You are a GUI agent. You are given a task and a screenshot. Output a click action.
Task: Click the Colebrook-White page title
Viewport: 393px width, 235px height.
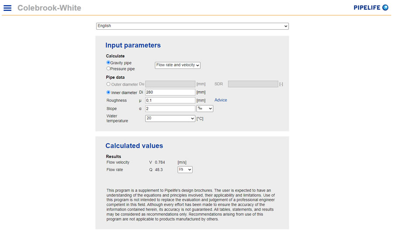[49, 8]
